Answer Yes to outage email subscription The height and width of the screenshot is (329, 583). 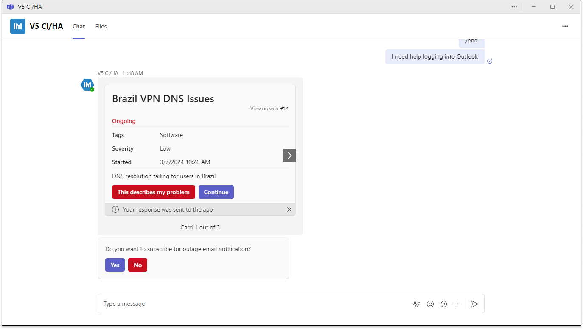(115, 265)
